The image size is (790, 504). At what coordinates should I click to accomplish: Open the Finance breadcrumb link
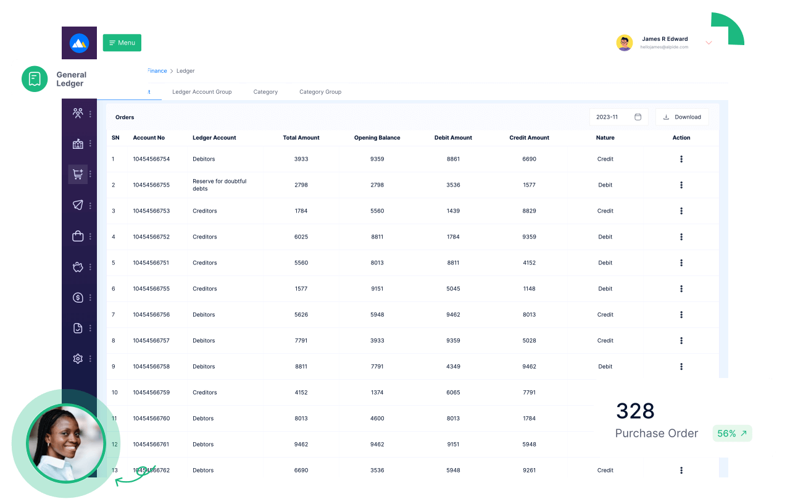(157, 71)
